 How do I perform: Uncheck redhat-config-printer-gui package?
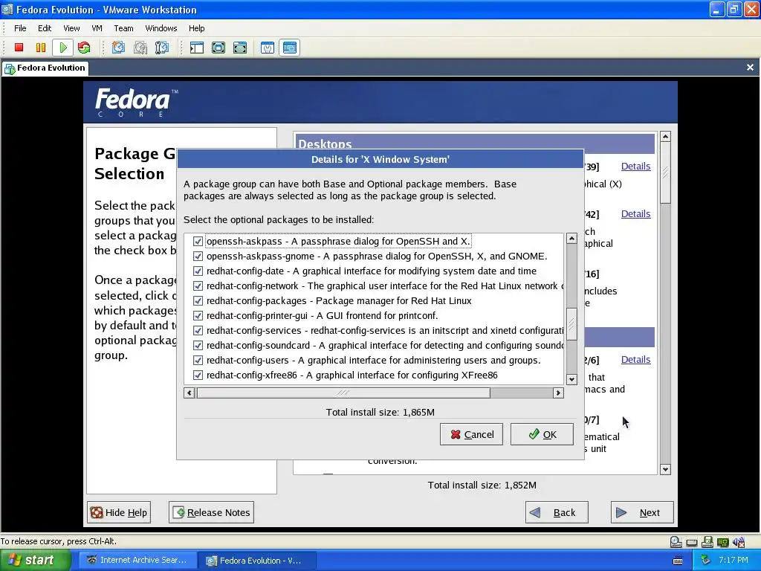pyautogui.click(x=198, y=315)
